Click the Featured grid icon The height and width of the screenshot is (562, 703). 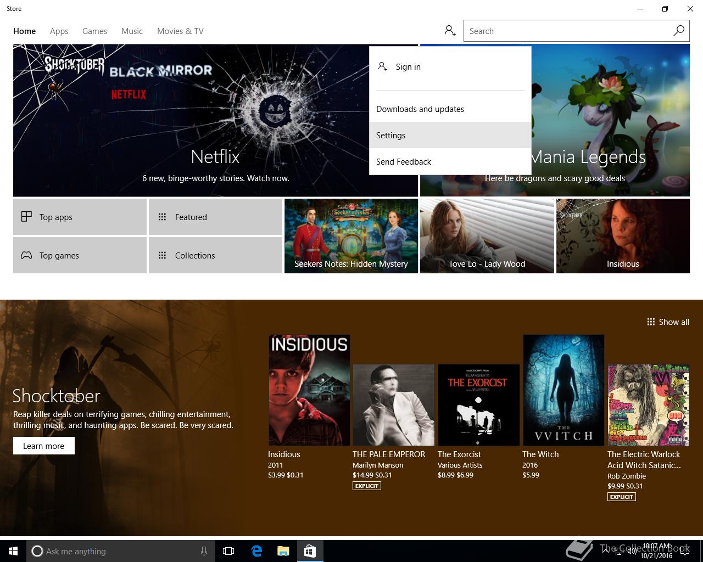click(x=162, y=217)
